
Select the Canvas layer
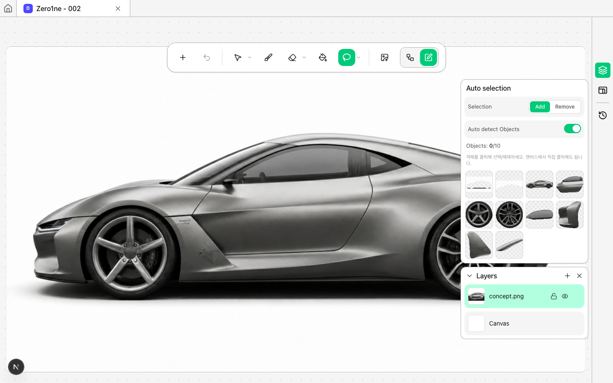coord(524,323)
